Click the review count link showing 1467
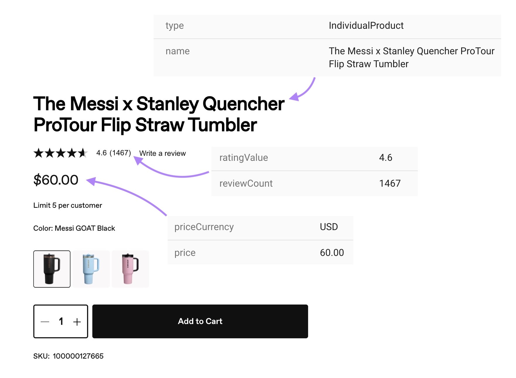Viewport: 516px width, 378px height. tap(120, 153)
